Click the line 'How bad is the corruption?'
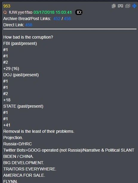This screenshot has height=183, width=138. (28, 37)
